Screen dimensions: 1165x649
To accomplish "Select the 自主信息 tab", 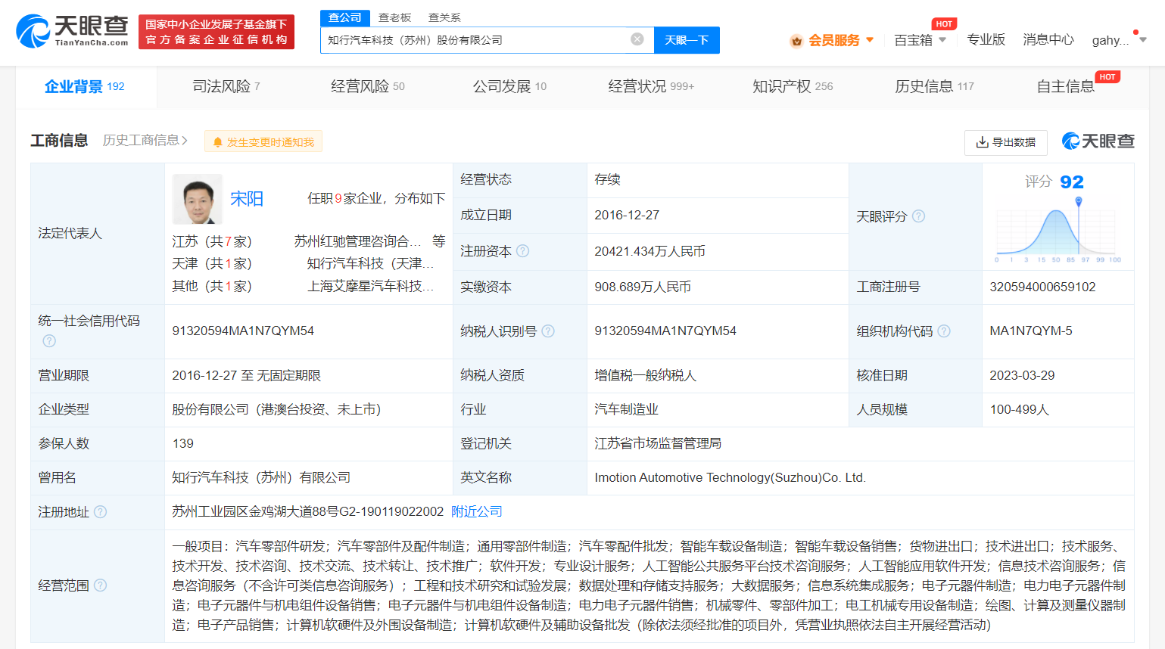I will click(x=1066, y=87).
